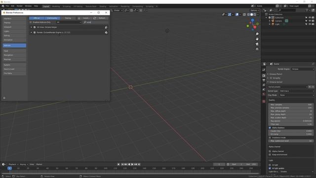Toggle the camera view icon in the viewport
Image resolution: width=316 pixels, height=178 pixels.
257,44
